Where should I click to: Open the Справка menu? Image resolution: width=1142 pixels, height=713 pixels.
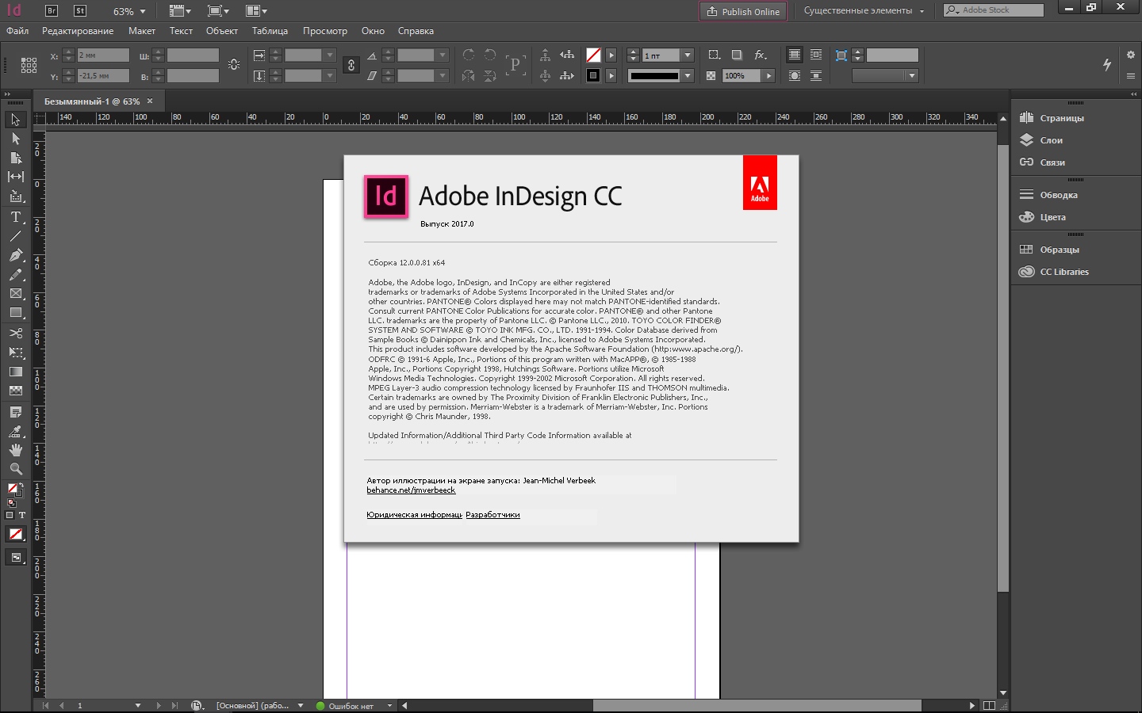[416, 31]
